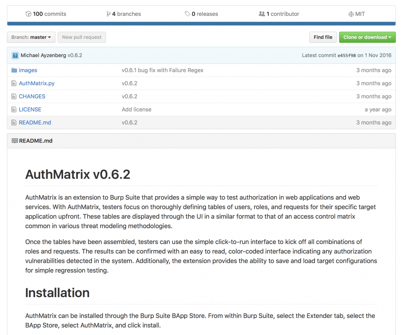View the 4 branches

click(x=123, y=14)
